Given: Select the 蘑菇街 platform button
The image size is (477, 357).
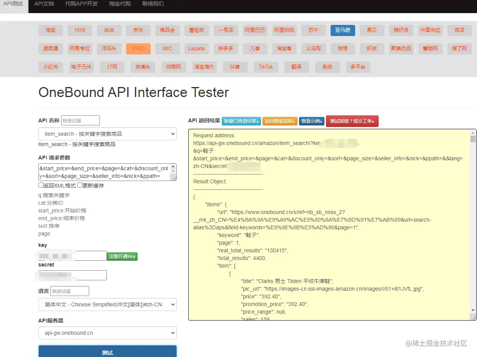Looking at the screenshot, I should (x=197, y=30).
